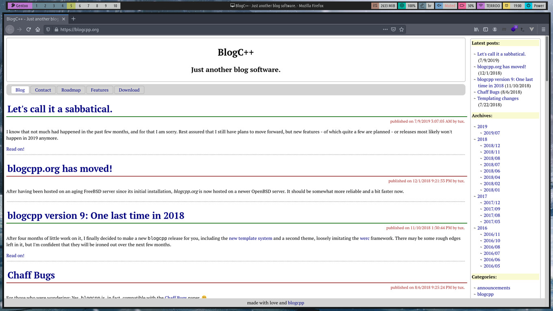The height and width of the screenshot is (311, 553).
Task: Click the blogcpp link in the footer
Action: click(296, 303)
